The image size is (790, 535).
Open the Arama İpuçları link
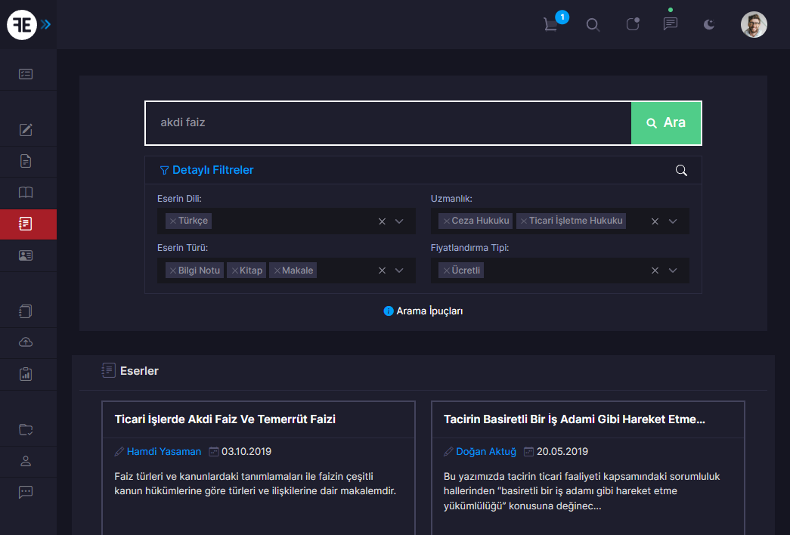423,311
